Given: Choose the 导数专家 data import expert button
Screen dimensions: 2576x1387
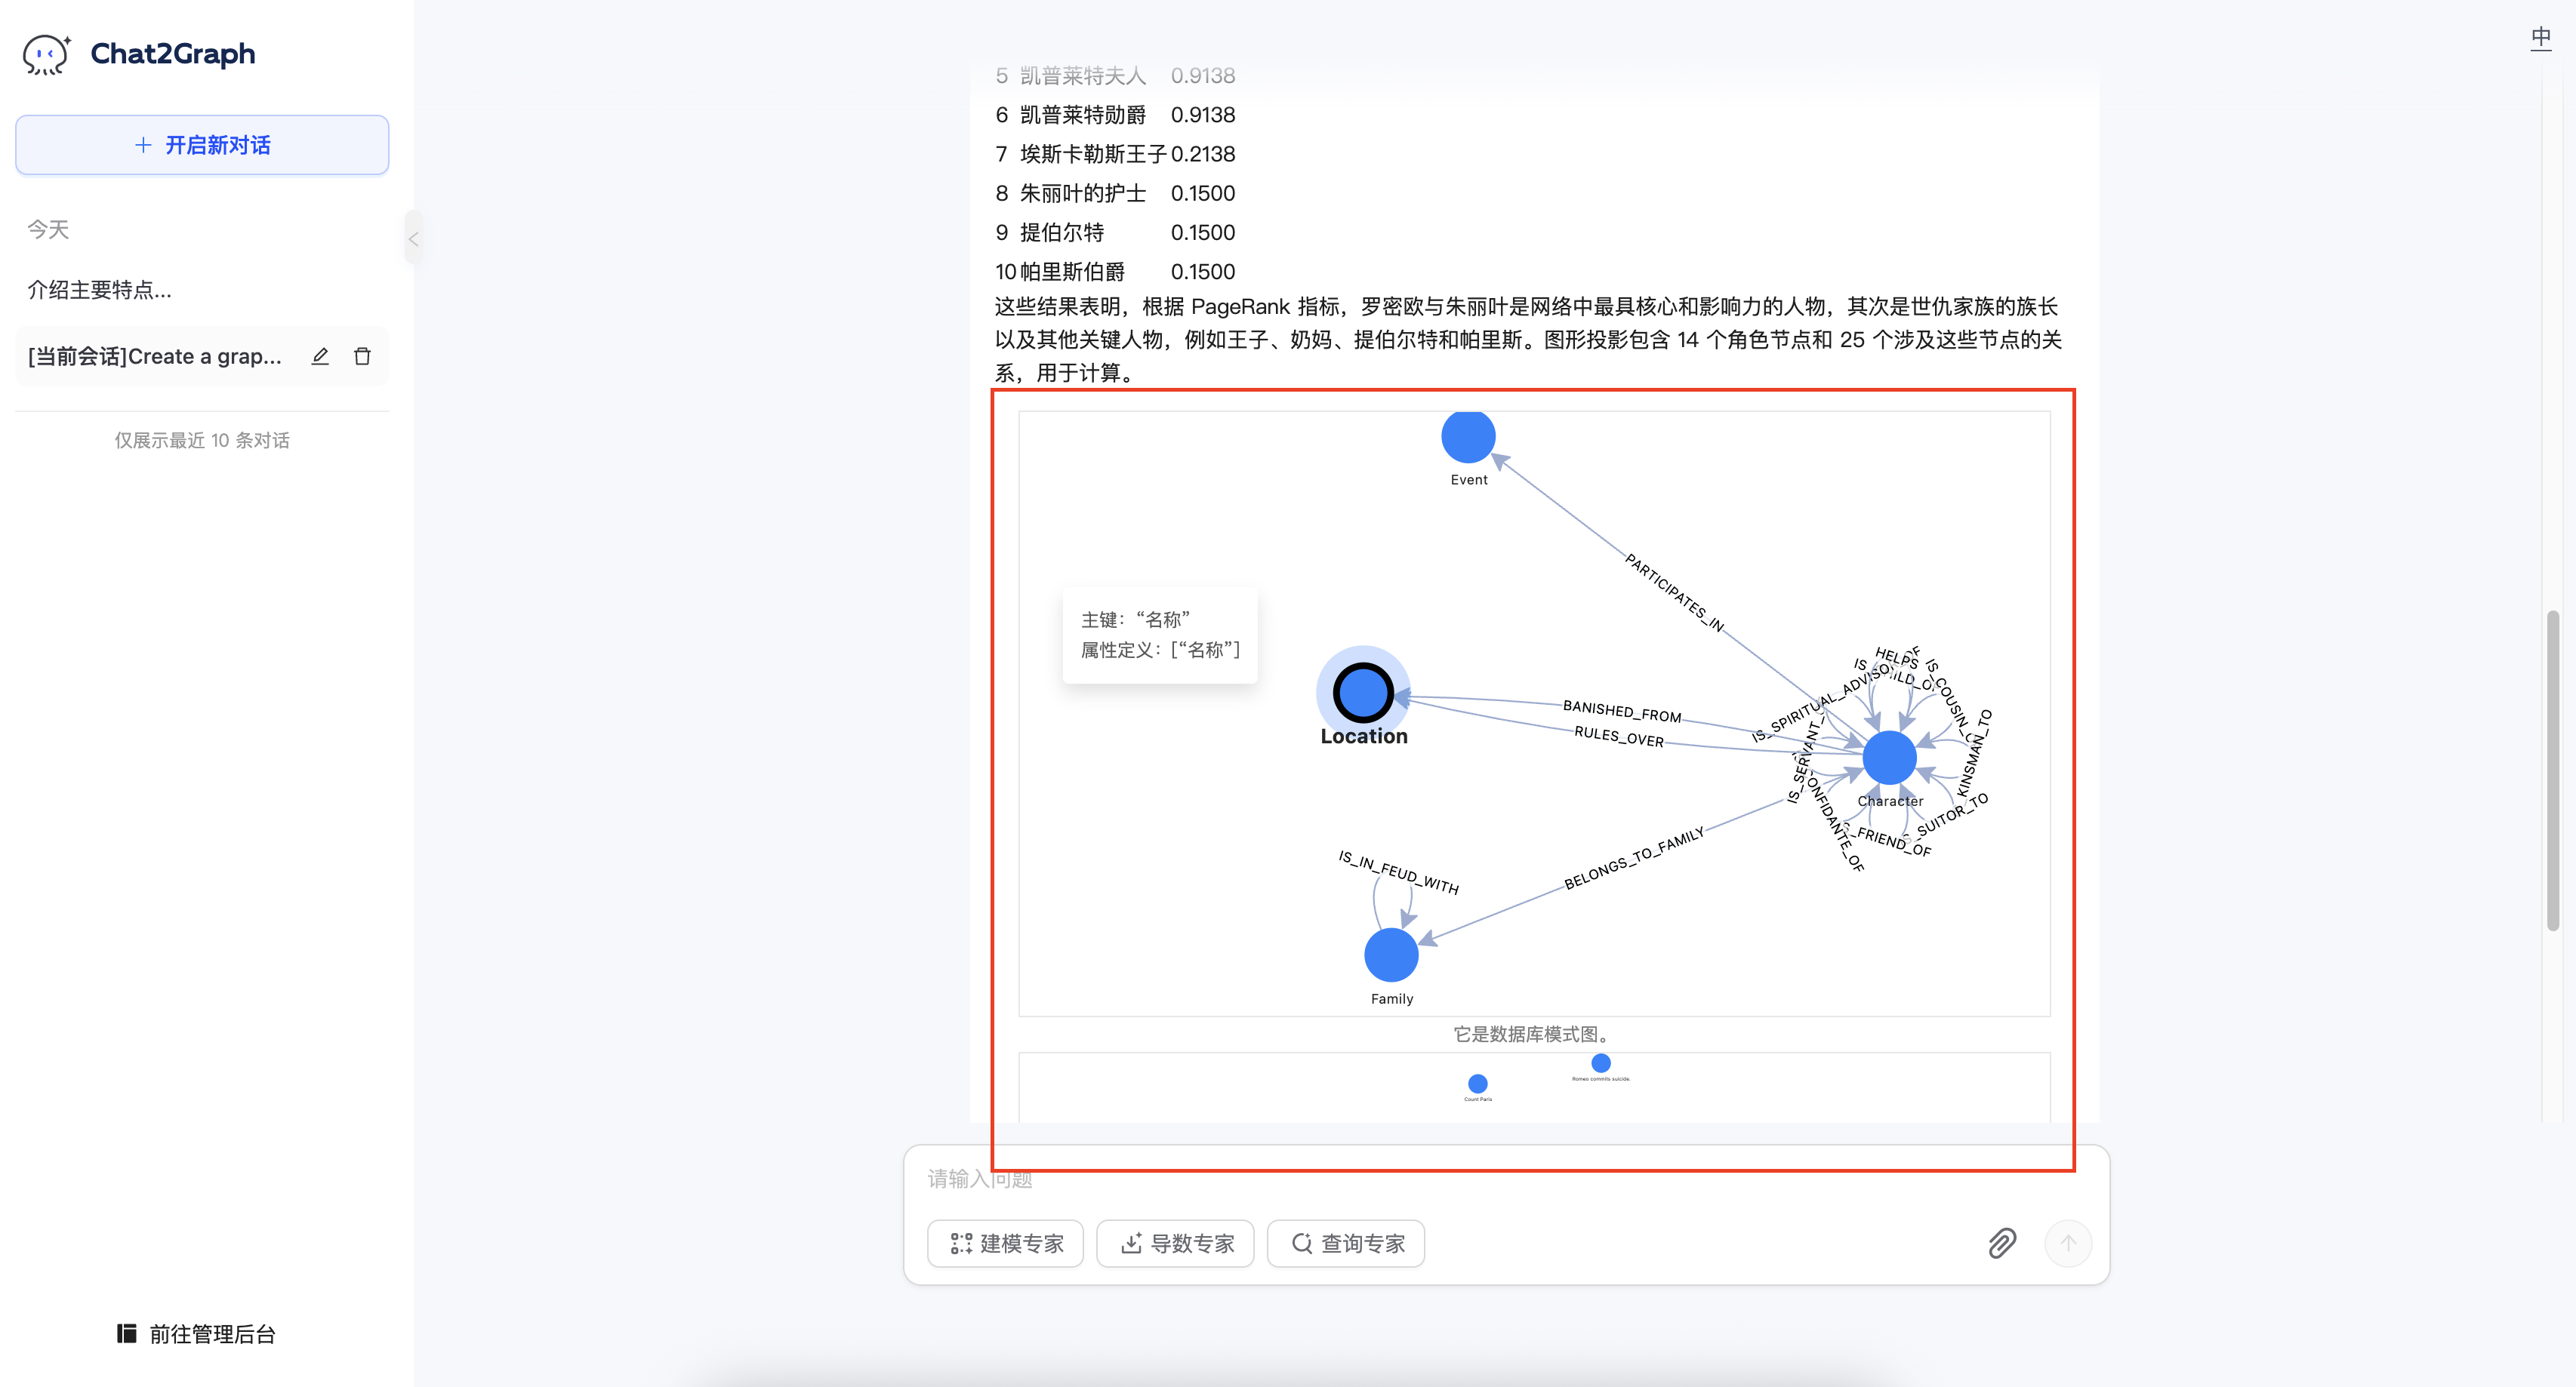Looking at the screenshot, I should [1175, 1244].
